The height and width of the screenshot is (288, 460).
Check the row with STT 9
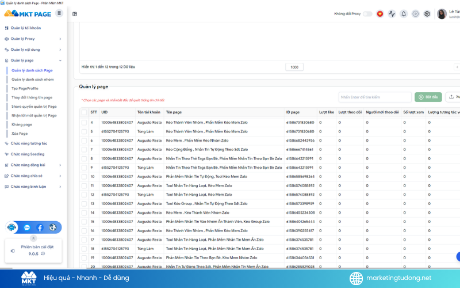(x=84, y=168)
